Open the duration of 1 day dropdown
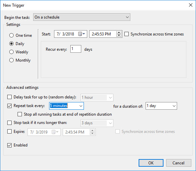The image size is (196, 171). click(161, 106)
